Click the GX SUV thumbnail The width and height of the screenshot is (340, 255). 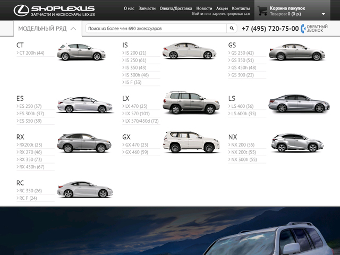[191, 142]
